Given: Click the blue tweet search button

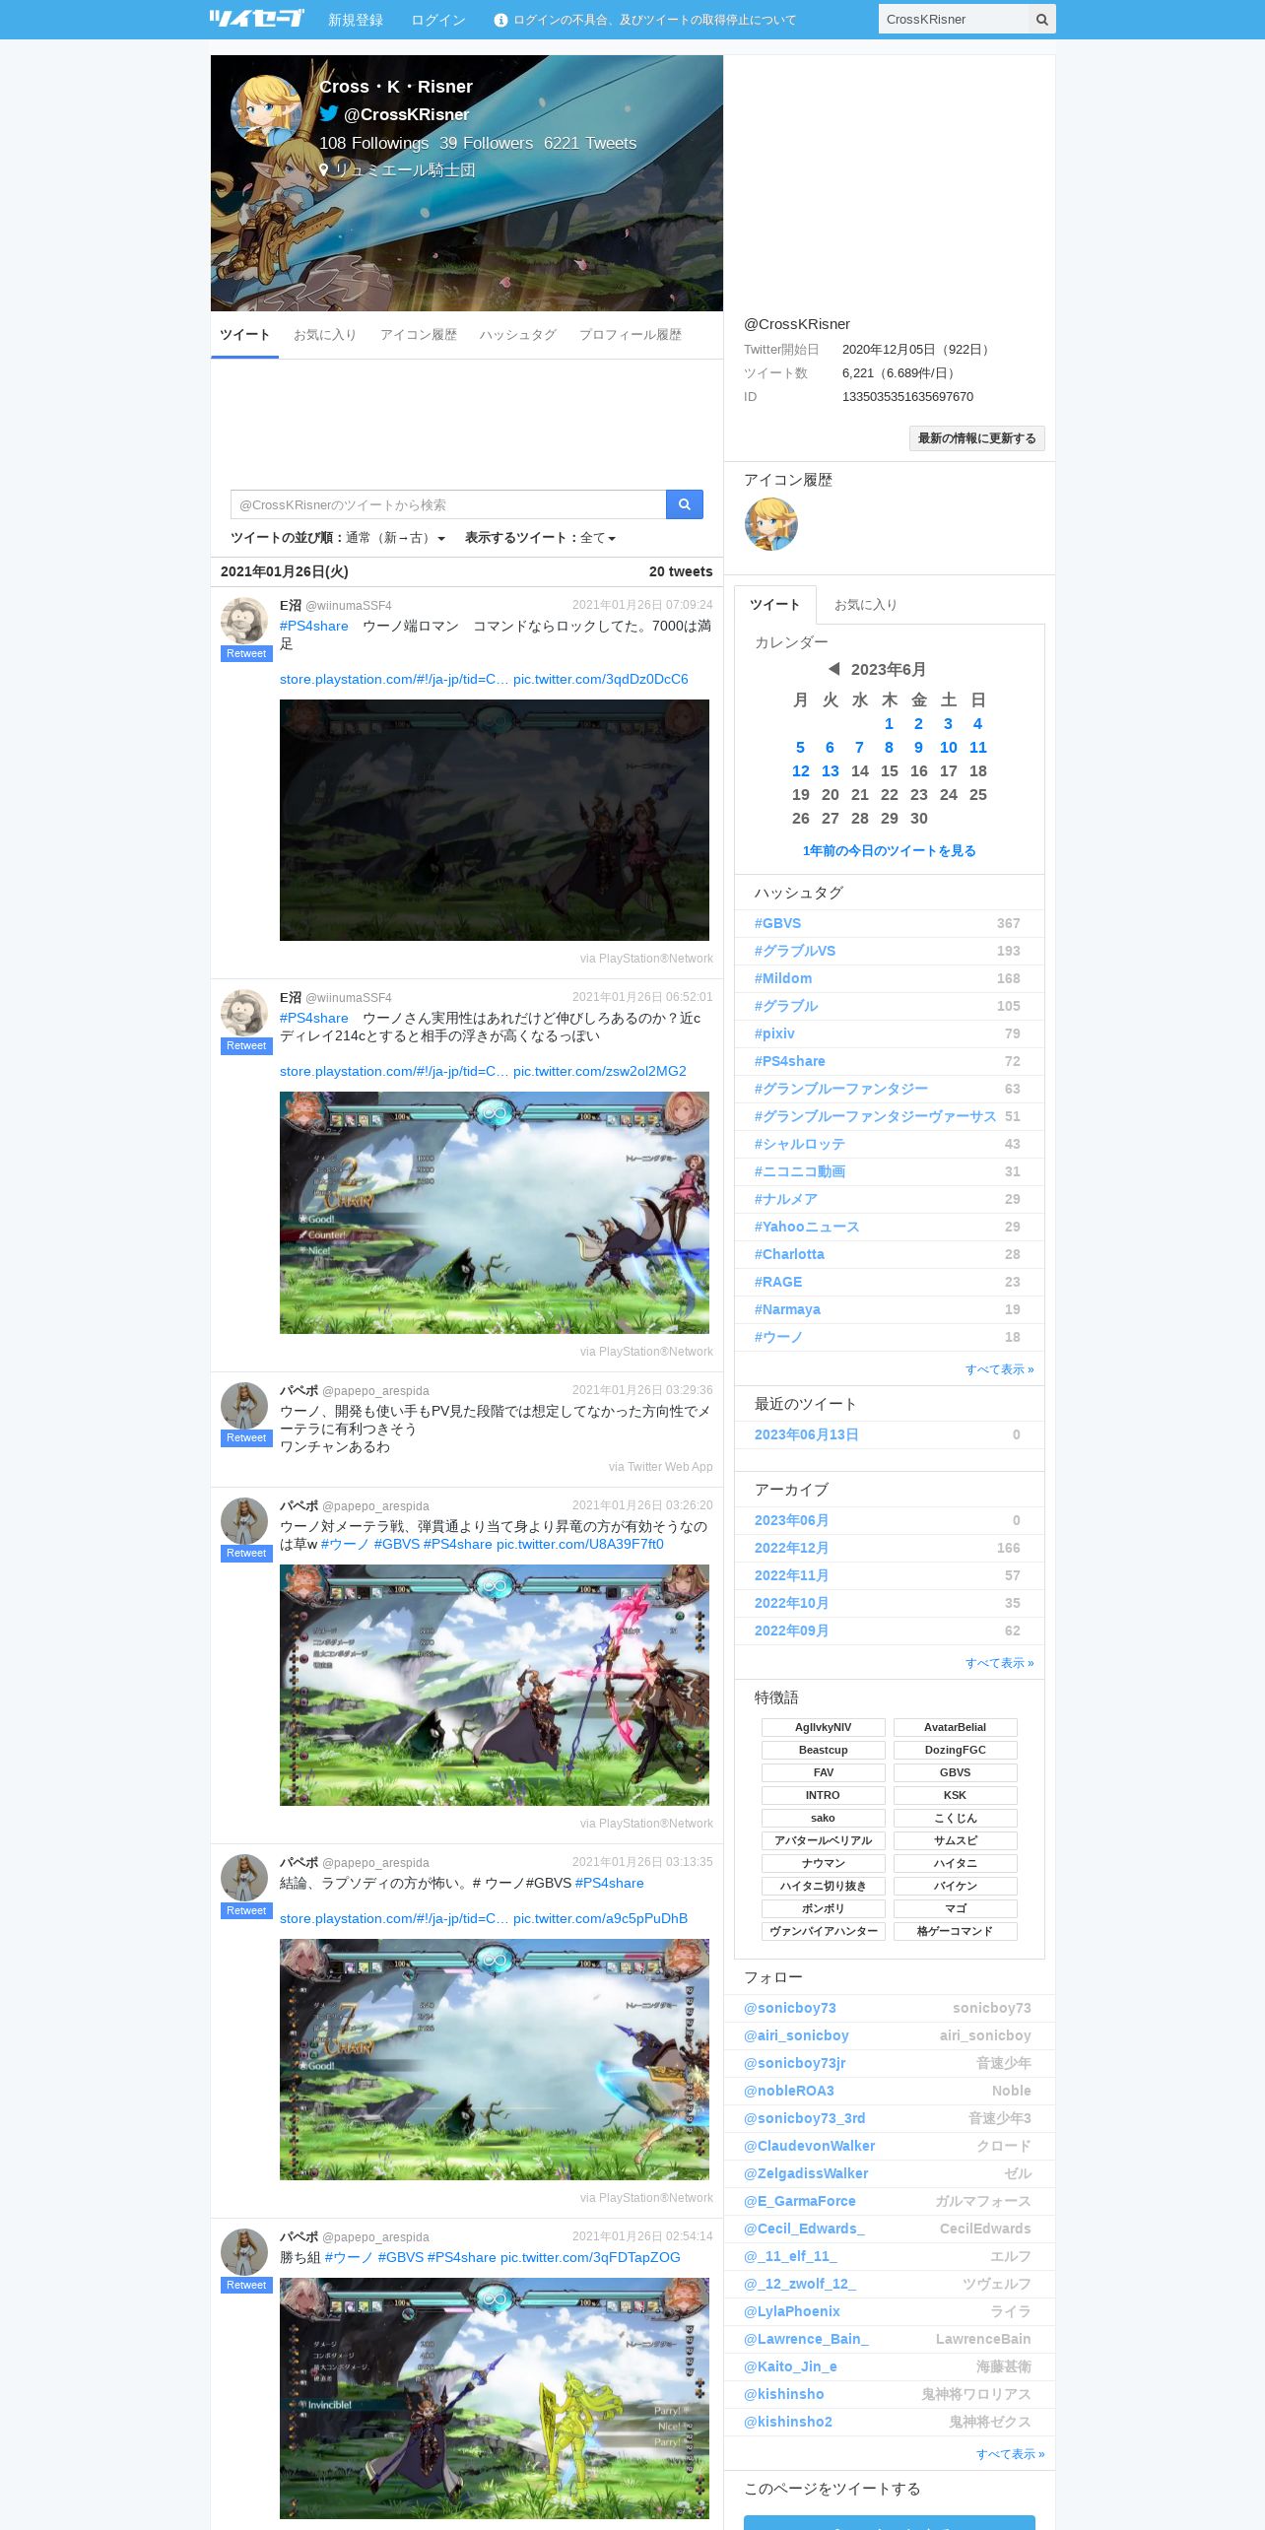Looking at the screenshot, I should 685,504.
